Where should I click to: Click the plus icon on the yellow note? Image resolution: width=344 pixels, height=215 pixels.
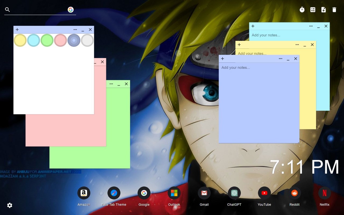239,45
